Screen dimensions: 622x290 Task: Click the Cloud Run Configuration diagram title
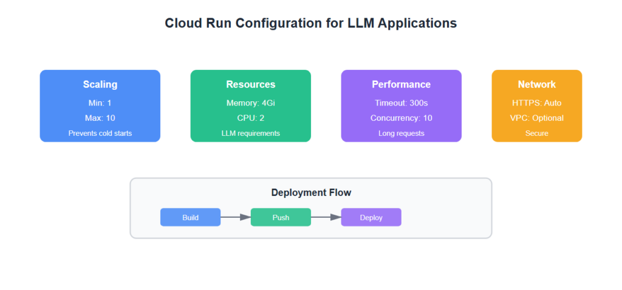[311, 24]
